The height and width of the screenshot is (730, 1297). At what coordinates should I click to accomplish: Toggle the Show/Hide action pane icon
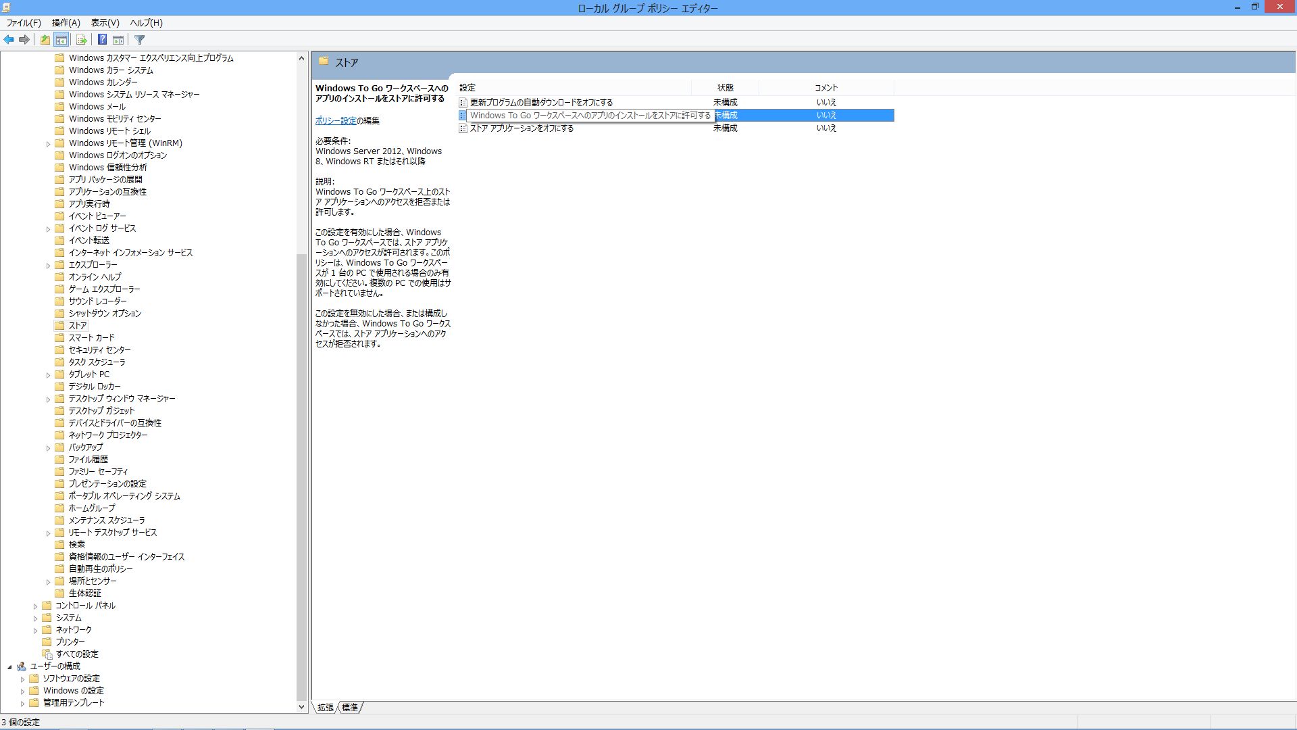(x=118, y=40)
